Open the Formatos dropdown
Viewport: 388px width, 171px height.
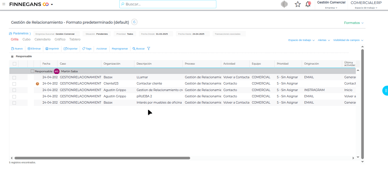pyautogui.click(x=352, y=22)
